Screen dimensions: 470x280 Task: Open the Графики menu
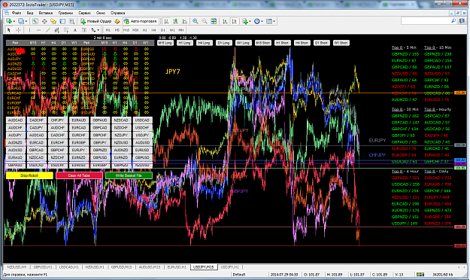(x=65, y=13)
